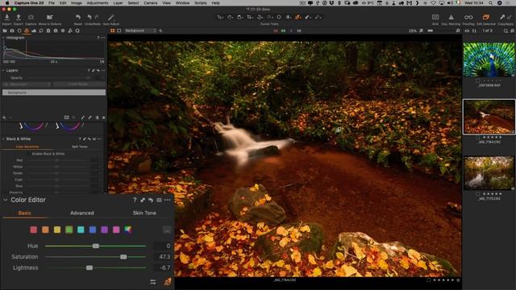Open the Library tool tab folder icon
This screenshot has height=290, width=516.
[x=5, y=31]
